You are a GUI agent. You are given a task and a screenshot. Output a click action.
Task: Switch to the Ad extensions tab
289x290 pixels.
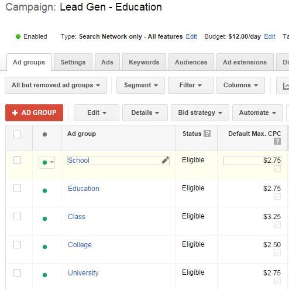point(245,62)
